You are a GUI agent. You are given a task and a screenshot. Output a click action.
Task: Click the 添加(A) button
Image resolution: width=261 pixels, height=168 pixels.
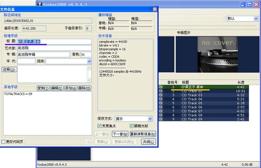(x=71, y=88)
